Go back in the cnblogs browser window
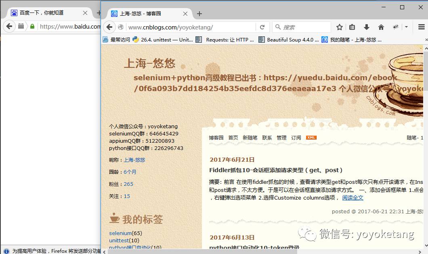 tap(109, 27)
